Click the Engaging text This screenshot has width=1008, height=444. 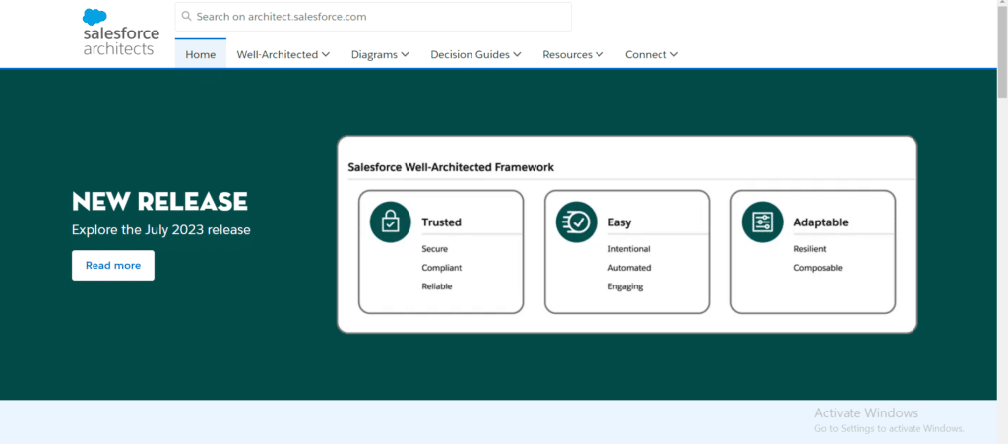click(x=625, y=286)
